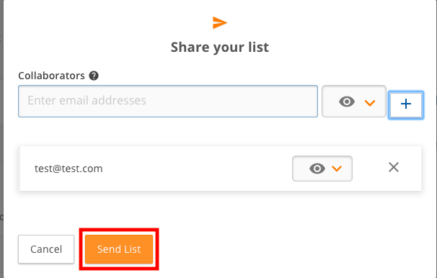The image size is (437, 278).
Task: Expand the orange chevron for test@test.com
Action: point(337,169)
